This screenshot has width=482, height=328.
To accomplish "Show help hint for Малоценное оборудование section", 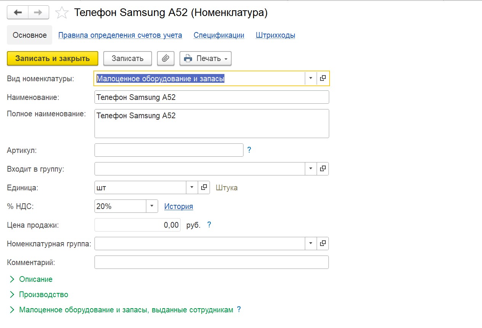I will (239, 309).
